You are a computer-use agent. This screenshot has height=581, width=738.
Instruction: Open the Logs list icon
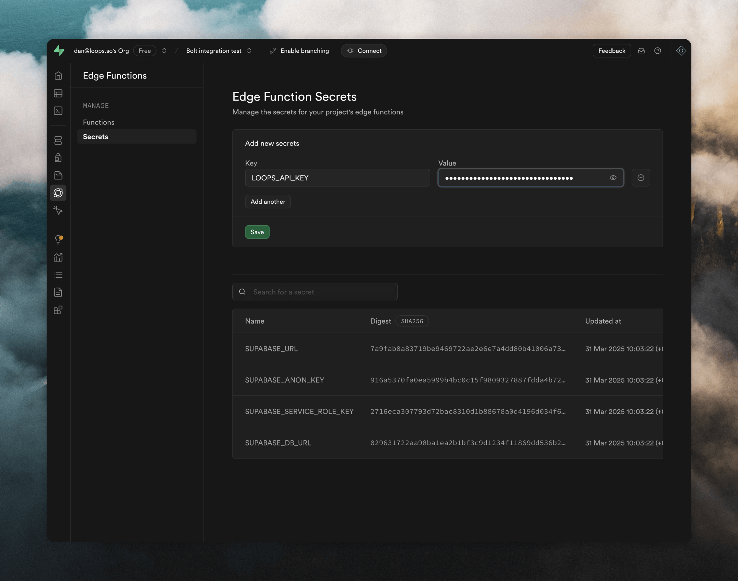click(x=58, y=275)
